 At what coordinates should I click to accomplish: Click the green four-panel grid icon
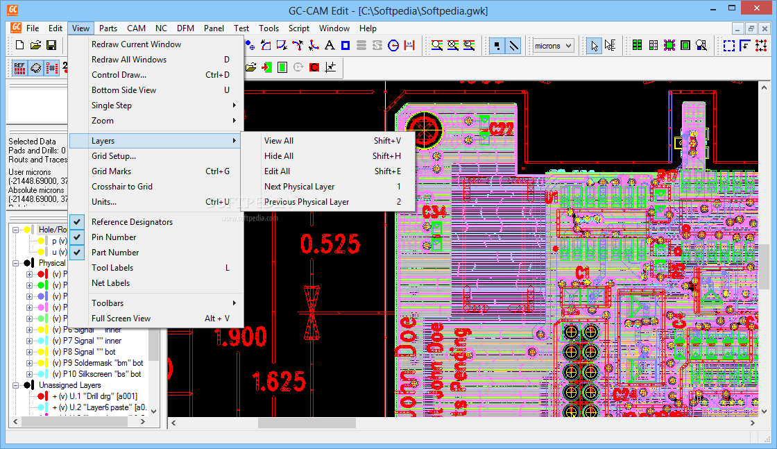click(x=638, y=46)
